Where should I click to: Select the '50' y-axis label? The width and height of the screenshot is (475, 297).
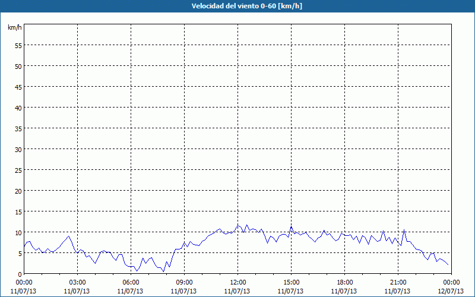18,66
